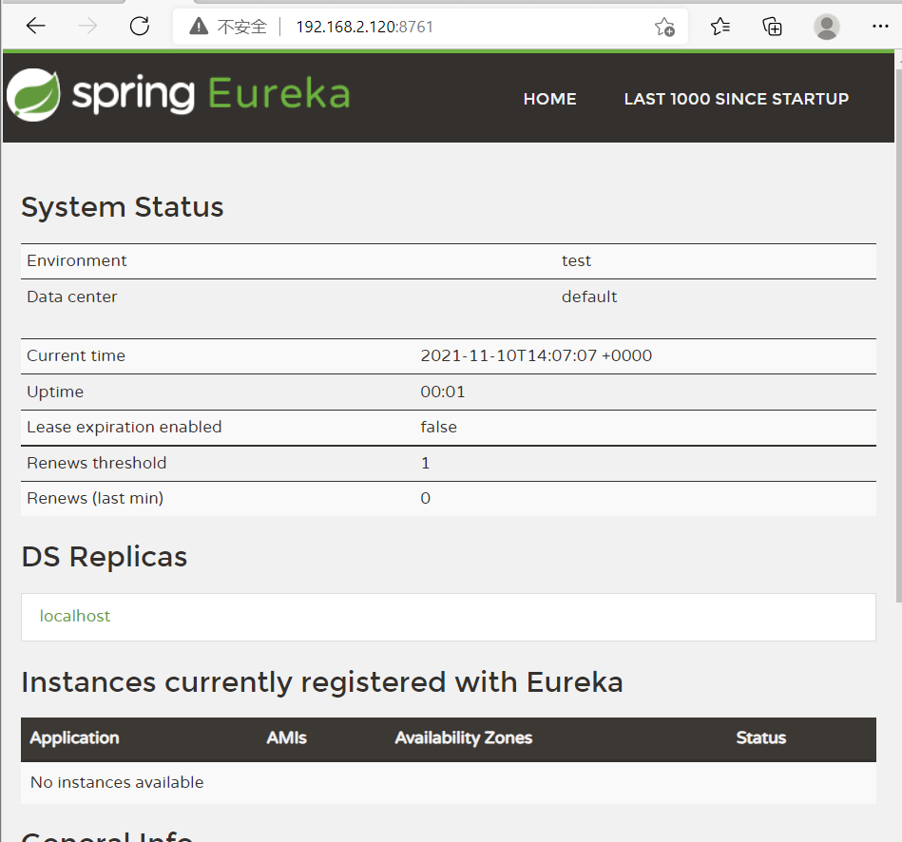This screenshot has width=902, height=842.
Task: Click the DS Replicas heading
Action: tap(105, 557)
